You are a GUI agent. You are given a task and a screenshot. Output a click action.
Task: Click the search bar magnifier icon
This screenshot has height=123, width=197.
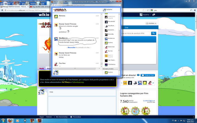click(x=191, y=10)
